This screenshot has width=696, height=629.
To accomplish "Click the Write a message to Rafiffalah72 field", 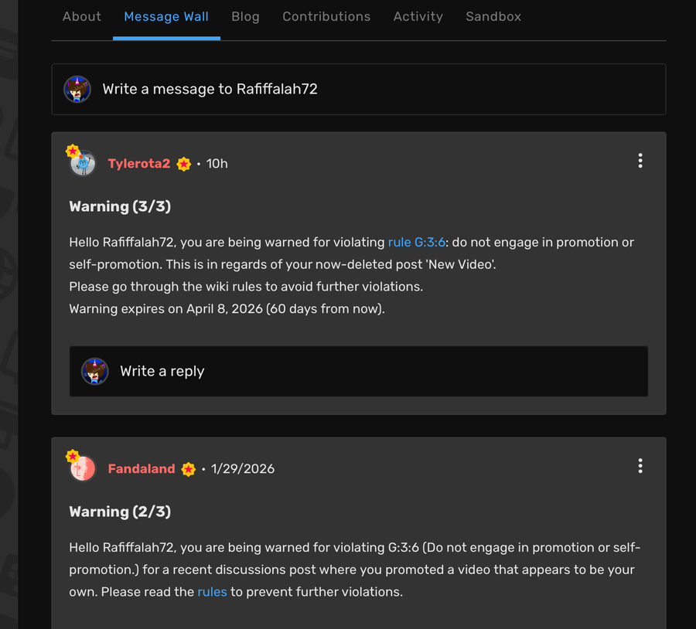I will click(x=371, y=90).
